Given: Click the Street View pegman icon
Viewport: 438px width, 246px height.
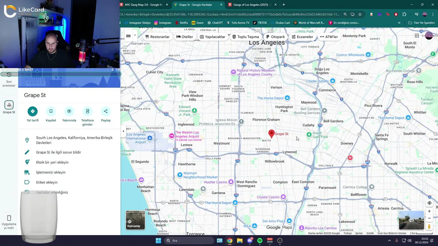Looking at the screenshot, I should (429, 227).
